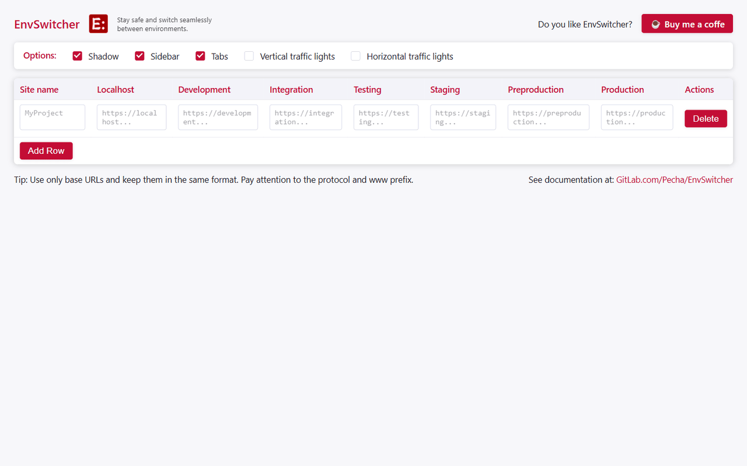Viewport: 747px width, 466px height.
Task: Click the Add Row button
Action: click(46, 151)
